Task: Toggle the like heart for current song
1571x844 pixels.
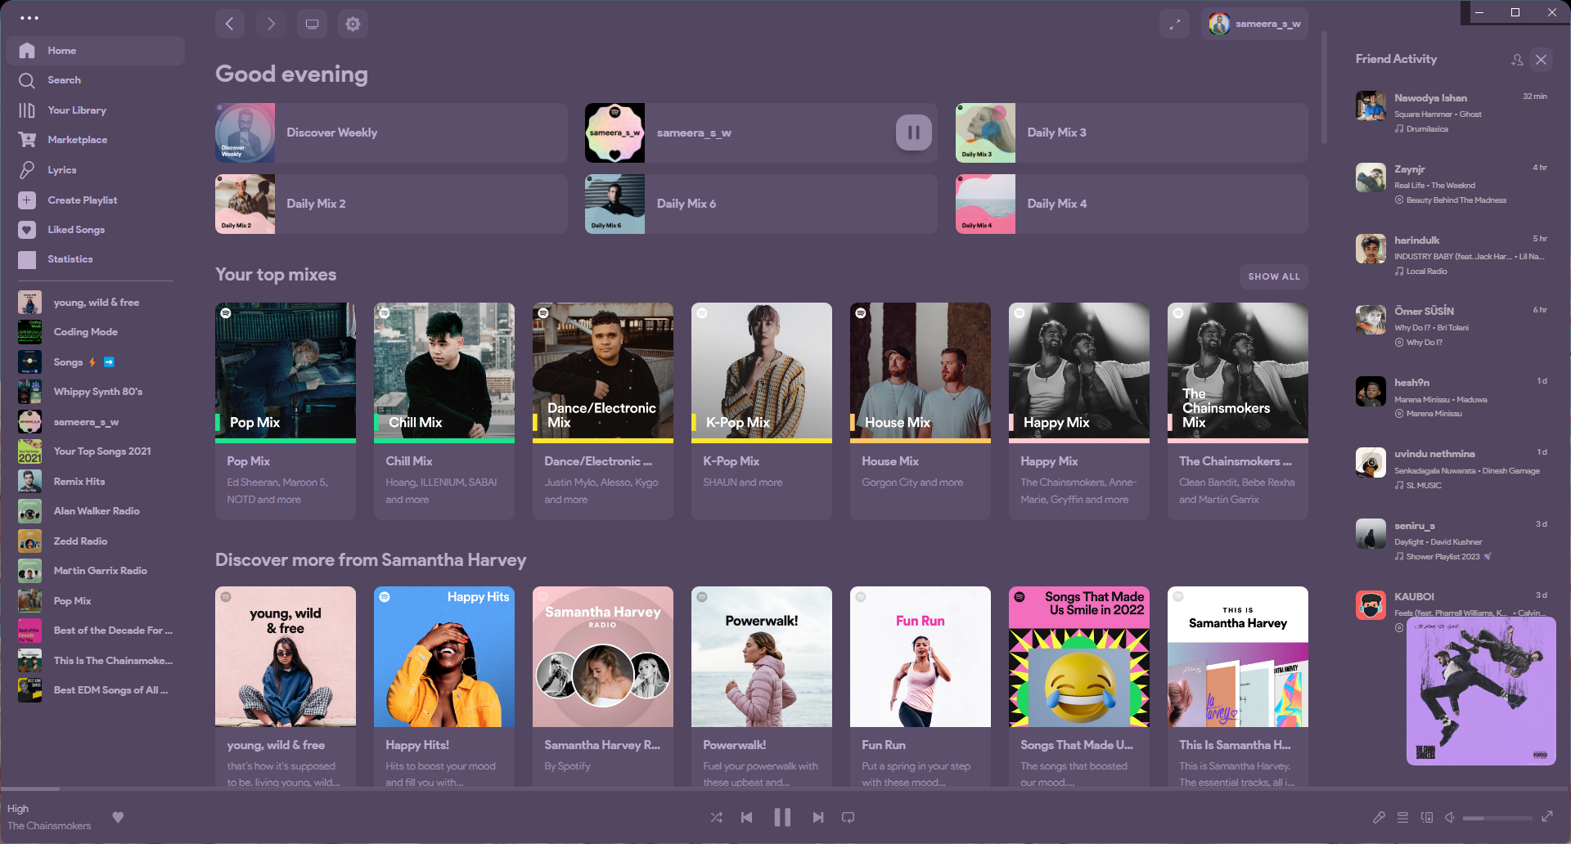Action: [118, 817]
